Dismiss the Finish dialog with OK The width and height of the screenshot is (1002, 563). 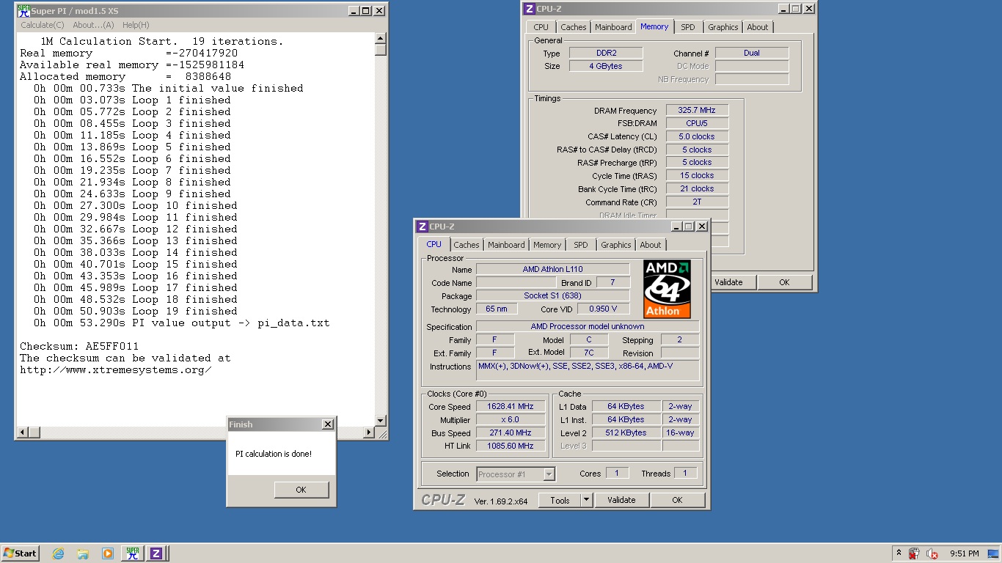tap(301, 490)
